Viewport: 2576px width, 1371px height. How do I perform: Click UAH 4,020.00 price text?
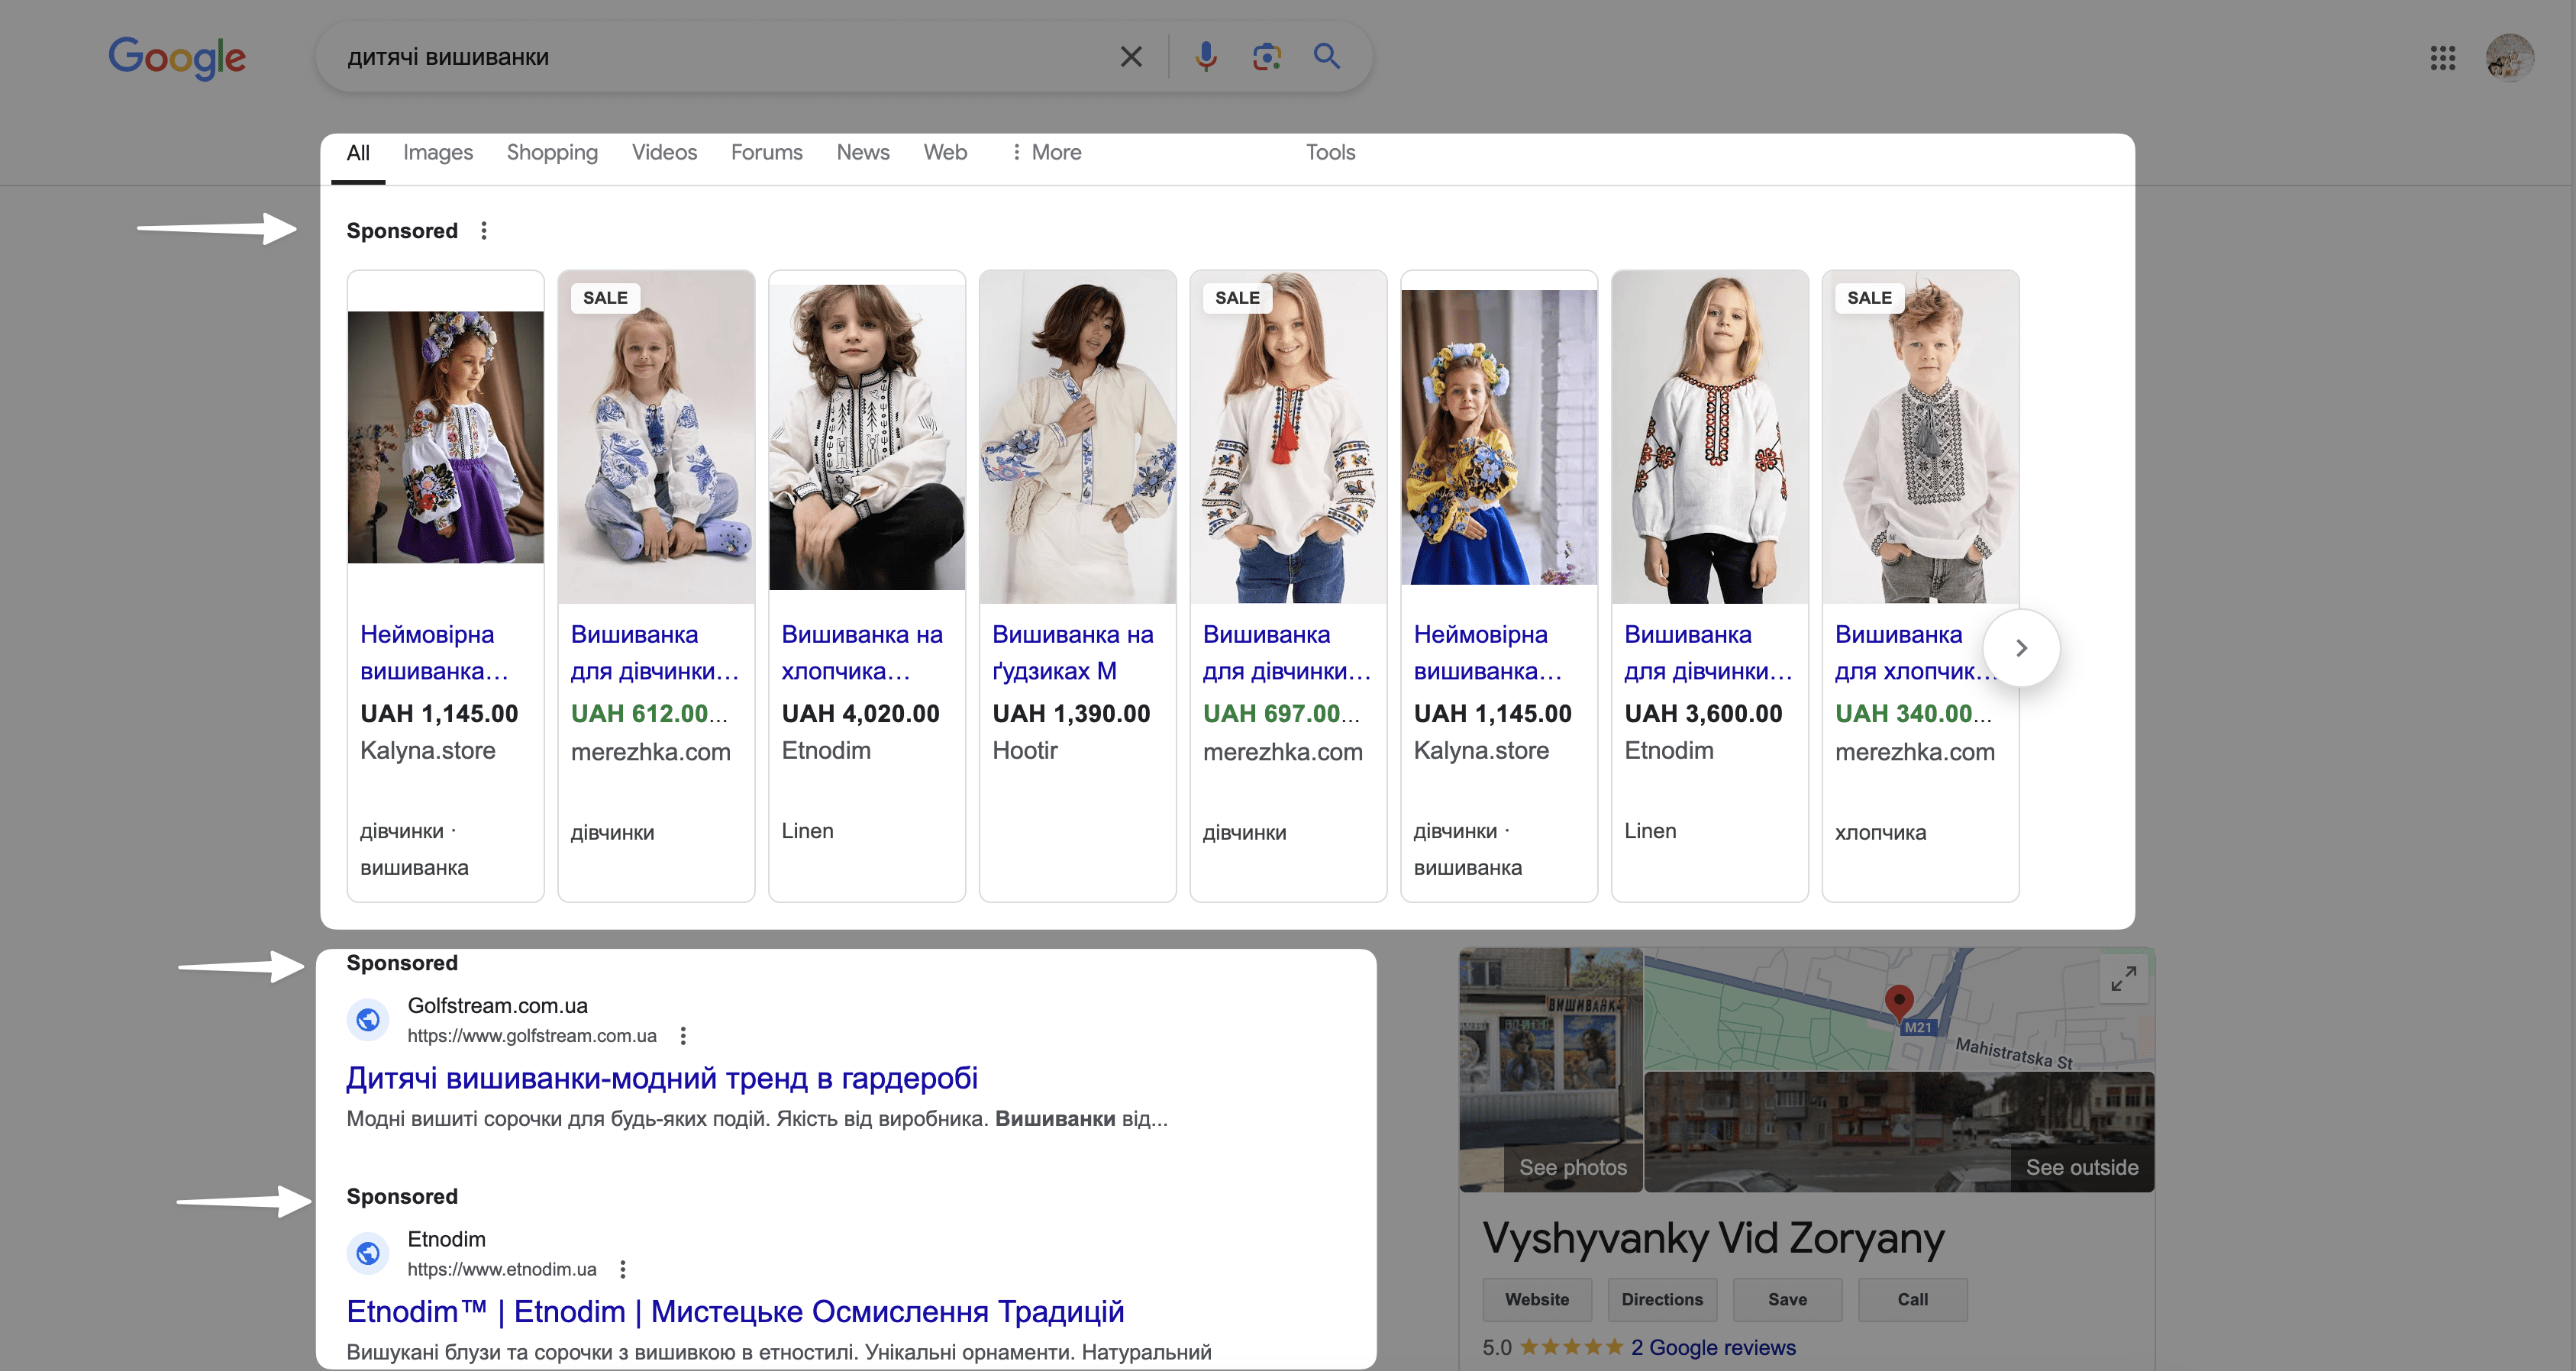pyautogui.click(x=861, y=714)
